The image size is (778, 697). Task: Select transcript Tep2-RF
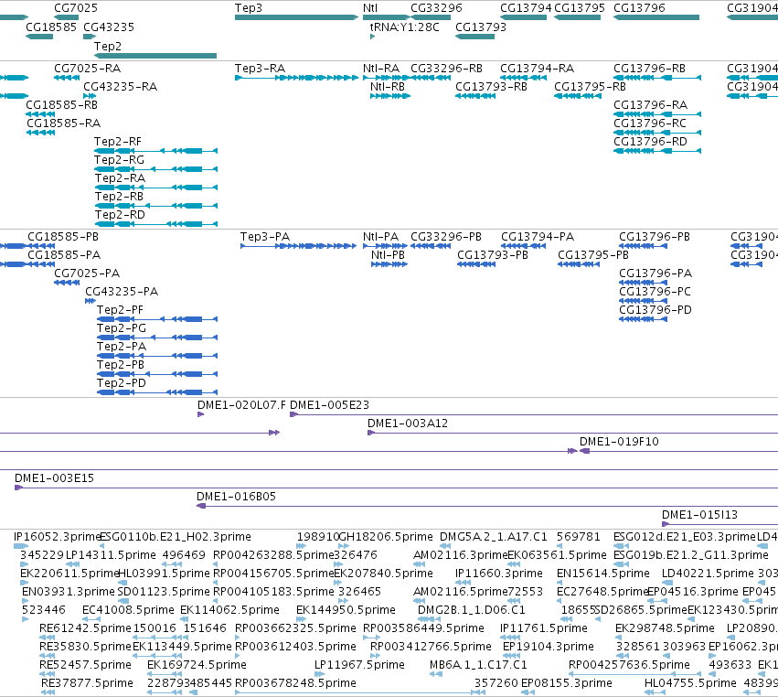tap(118, 142)
